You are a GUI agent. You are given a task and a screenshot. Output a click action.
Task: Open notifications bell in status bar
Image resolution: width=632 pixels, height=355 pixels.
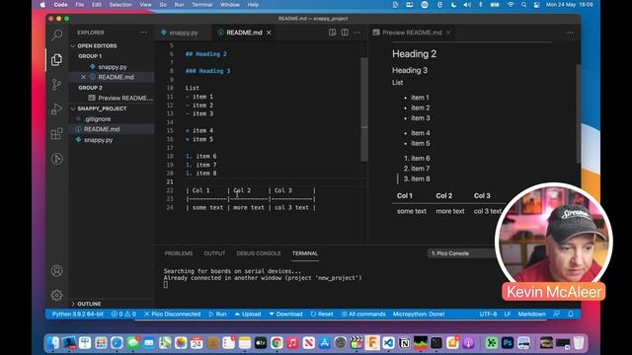[571, 314]
